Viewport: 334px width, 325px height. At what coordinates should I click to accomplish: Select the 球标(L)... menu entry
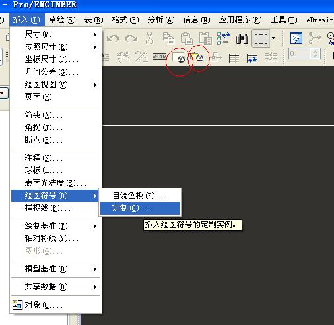click(56, 170)
